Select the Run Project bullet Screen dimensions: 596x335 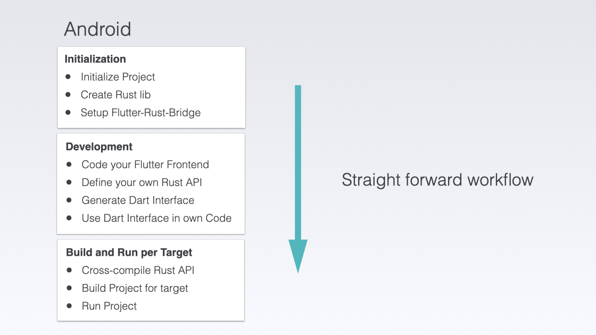click(x=109, y=306)
